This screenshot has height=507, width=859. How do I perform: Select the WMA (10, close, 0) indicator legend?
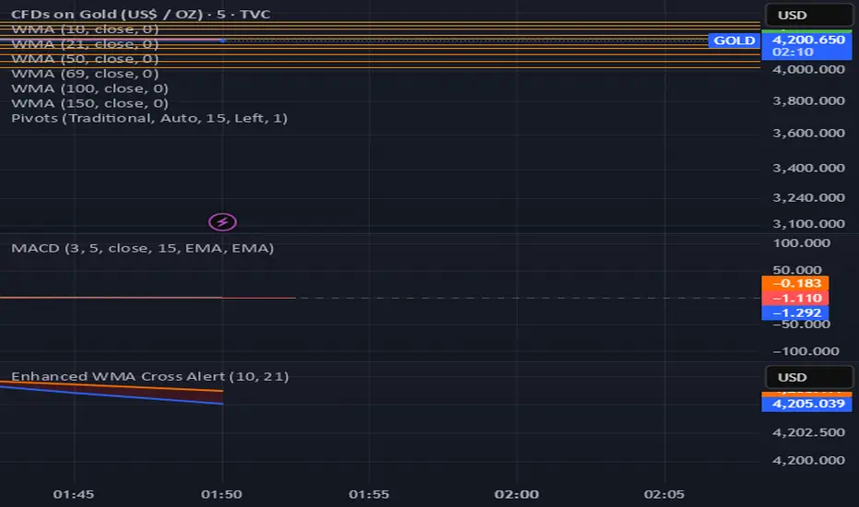coord(85,29)
